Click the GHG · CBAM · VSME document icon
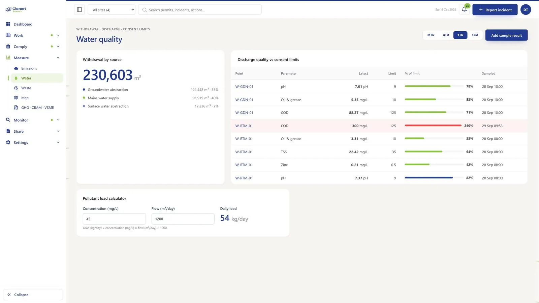Screen dimensions: 539x303 tap(16, 108)
